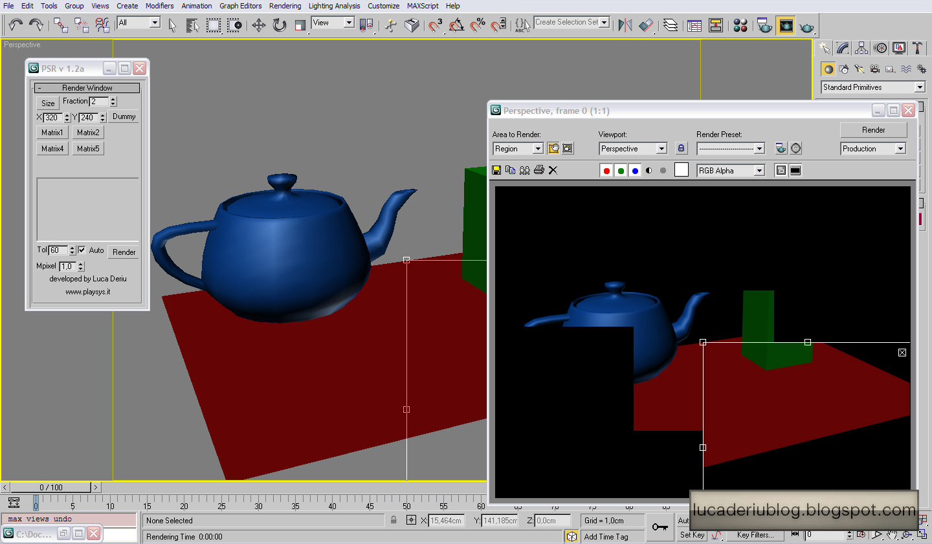
Task: Open the Mirror tool
Action: pos(625,25)
